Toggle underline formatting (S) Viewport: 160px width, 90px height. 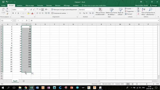(18, 13)
